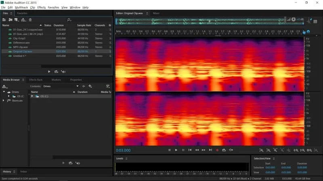
Task: Open the Multitrack menu
Action: coord(21,7)
